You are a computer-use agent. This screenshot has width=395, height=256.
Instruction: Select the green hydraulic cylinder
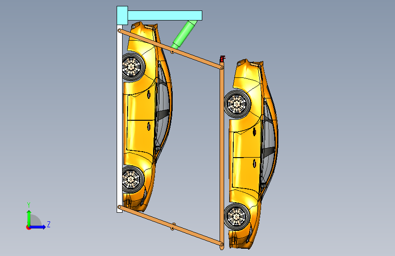pos(184,35)
